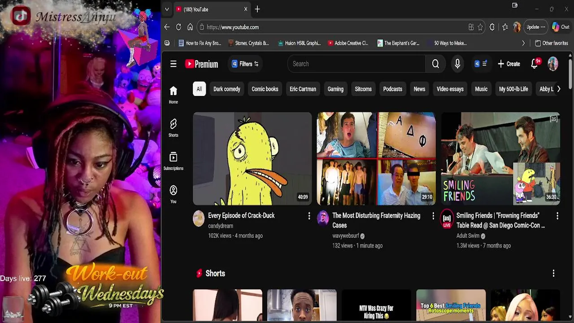Image resolution: width=574 pixels, height=323 pixels.
Task: Select the News chip
Action: tap(419, 89)
